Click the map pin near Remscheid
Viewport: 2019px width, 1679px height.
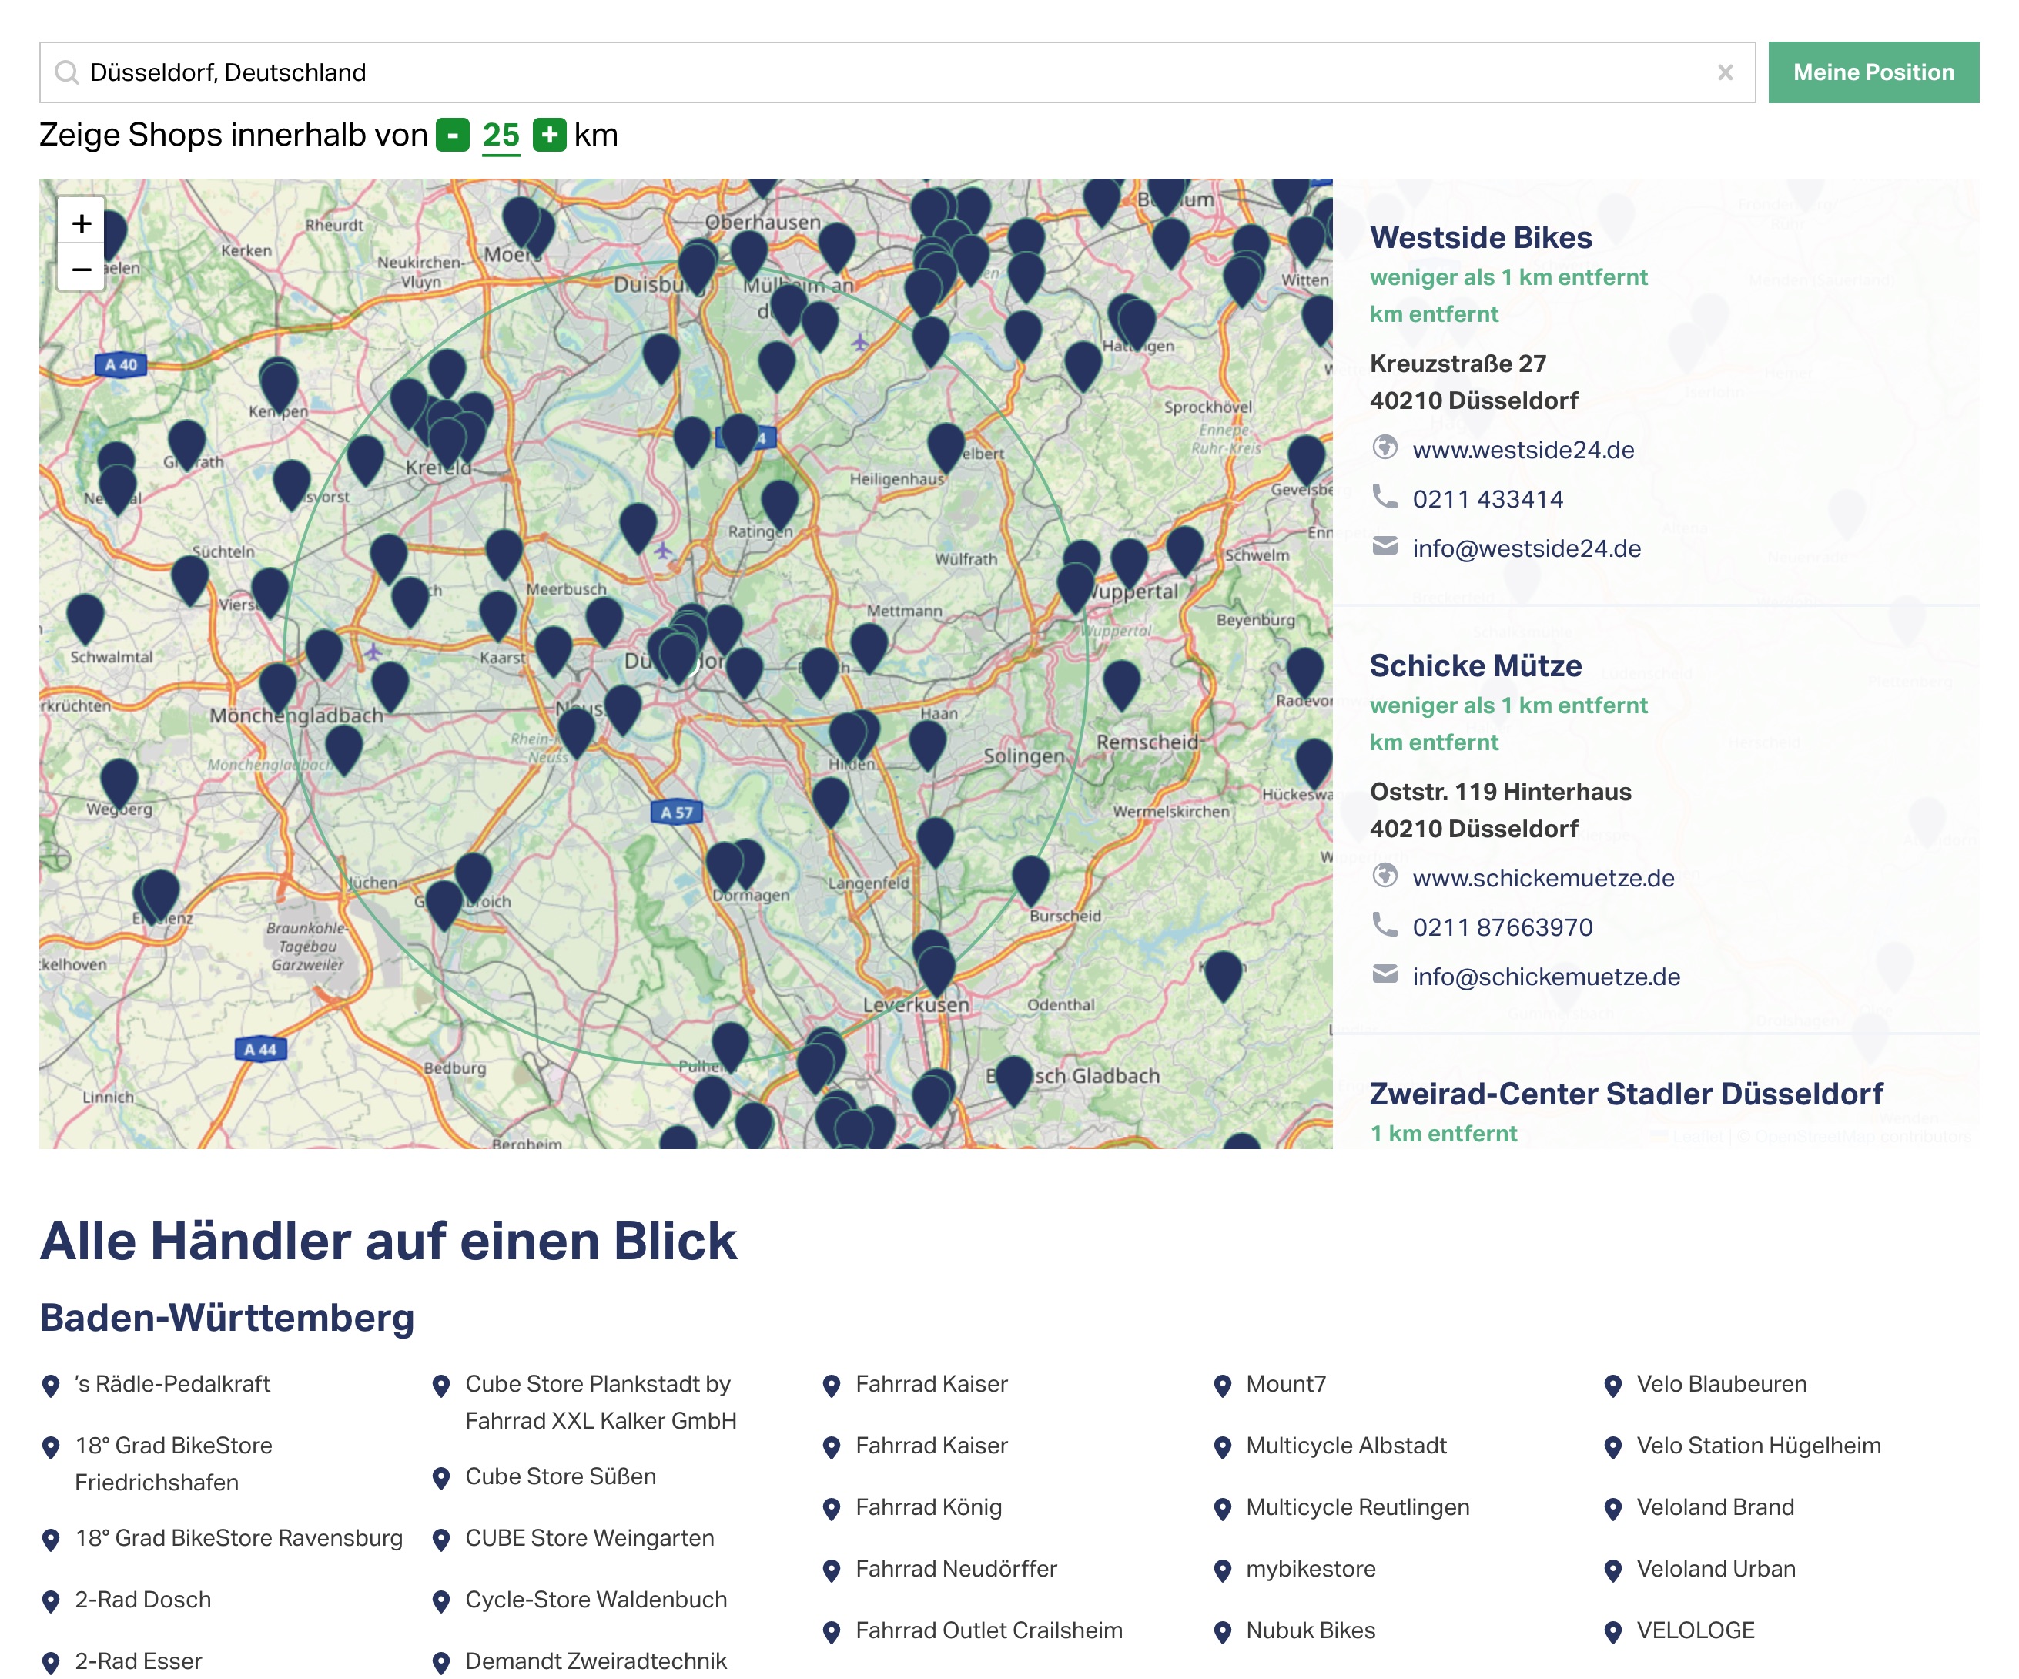[x=1121, y=681]
